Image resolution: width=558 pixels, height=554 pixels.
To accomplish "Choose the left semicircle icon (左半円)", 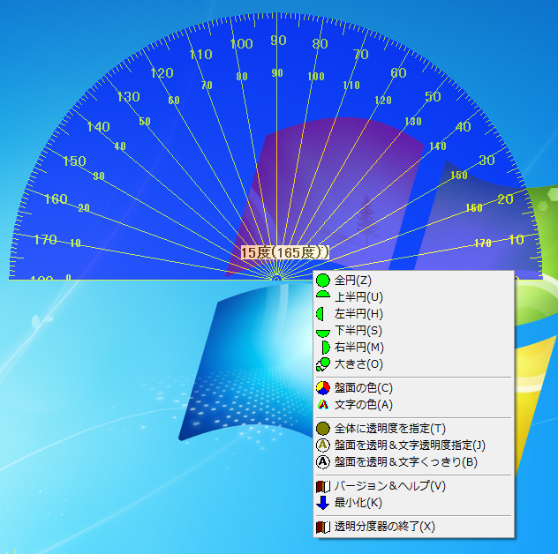I will [x=323, y=313].
